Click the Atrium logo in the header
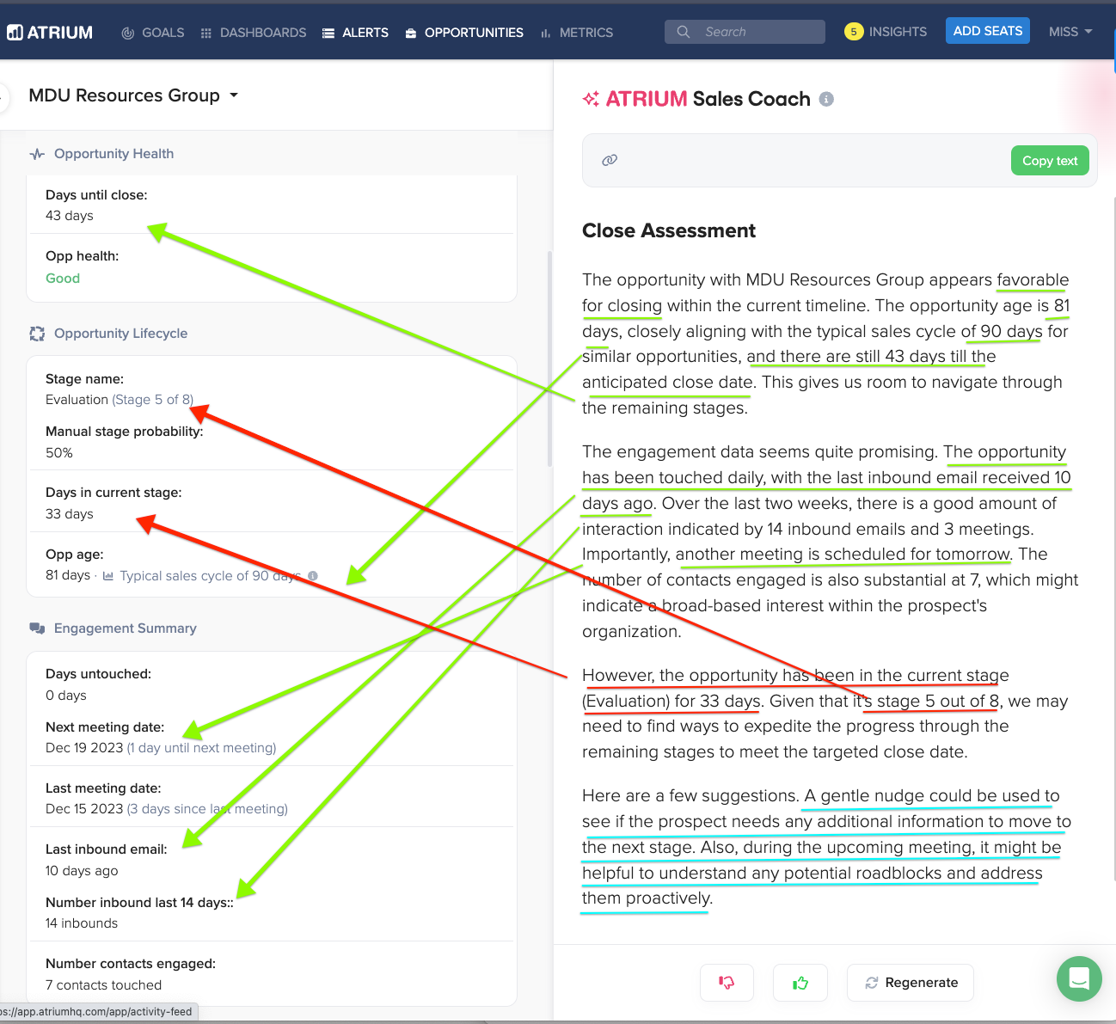Image resolution: width=1116 pixels, height=1024 pixels. 50,33
